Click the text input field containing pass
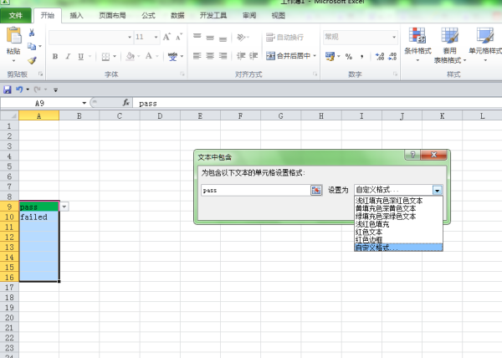Viewport: 502px width, 358px height. pos(255,190)
